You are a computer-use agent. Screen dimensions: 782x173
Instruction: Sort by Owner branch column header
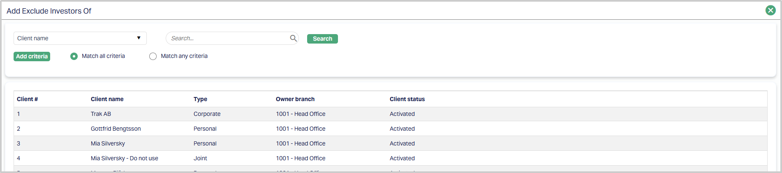coord(295,99)
